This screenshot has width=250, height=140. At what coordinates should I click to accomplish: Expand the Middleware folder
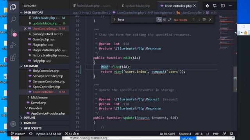(x=39, y=97)
